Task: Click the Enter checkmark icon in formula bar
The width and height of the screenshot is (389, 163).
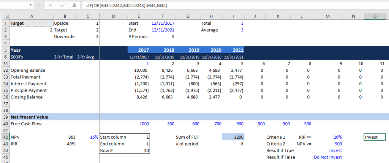Action: tap(63, 6)
